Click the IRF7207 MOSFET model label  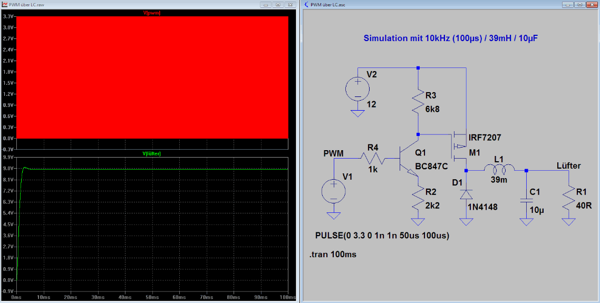coord(485,138)
